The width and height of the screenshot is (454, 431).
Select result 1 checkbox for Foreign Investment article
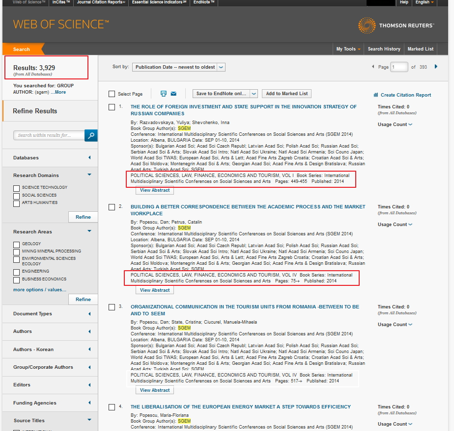(112, 107)
